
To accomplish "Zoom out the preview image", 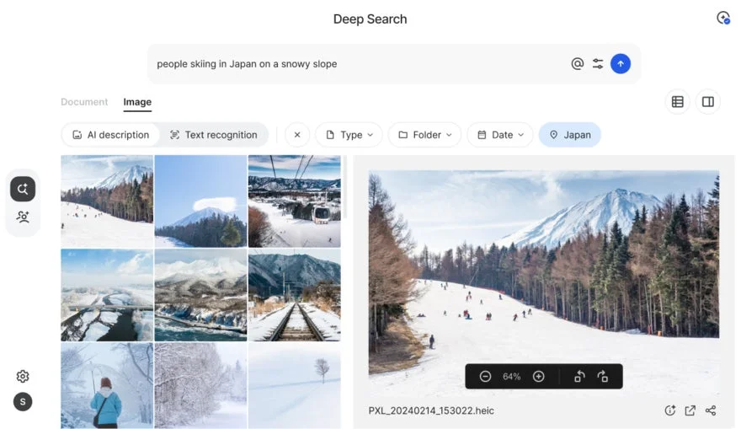I will click(x=485, y=377).
